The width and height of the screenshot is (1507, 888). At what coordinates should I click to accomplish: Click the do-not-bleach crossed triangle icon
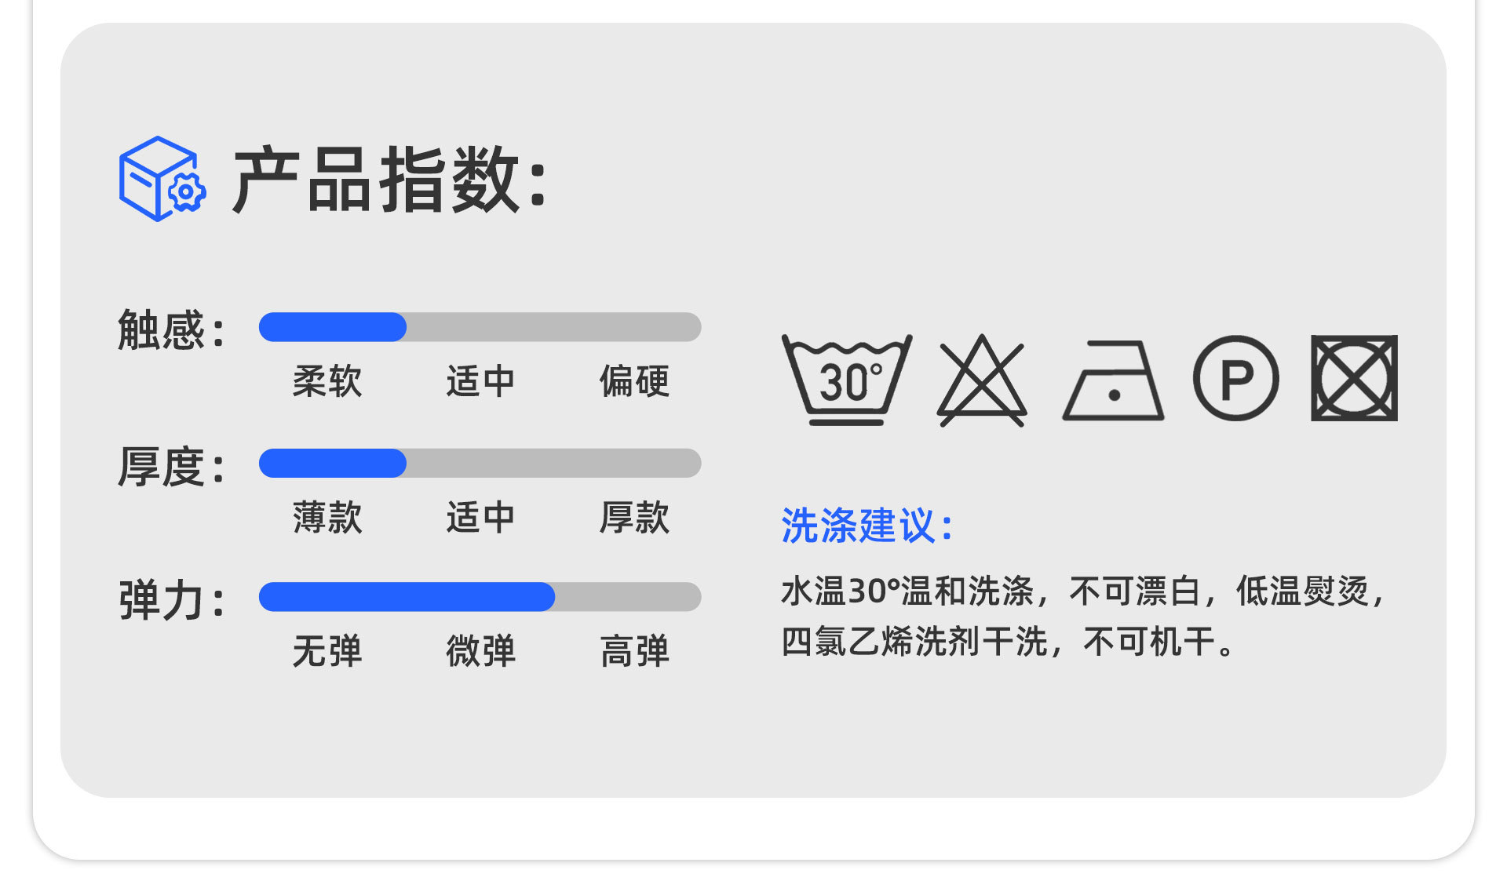tap(982, 380)
